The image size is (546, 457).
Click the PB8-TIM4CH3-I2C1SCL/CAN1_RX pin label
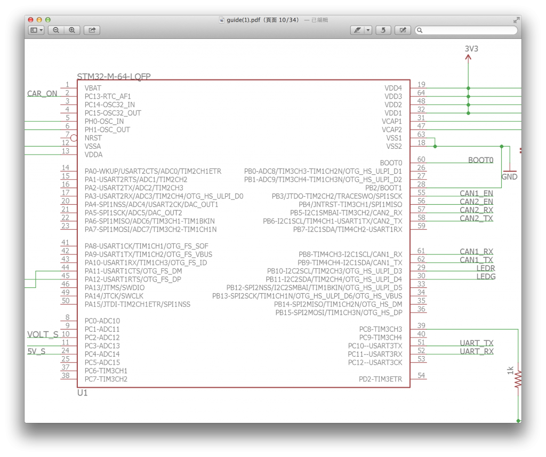(x=350, y=254)
